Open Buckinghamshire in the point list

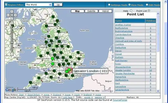(x=124, y=31)
